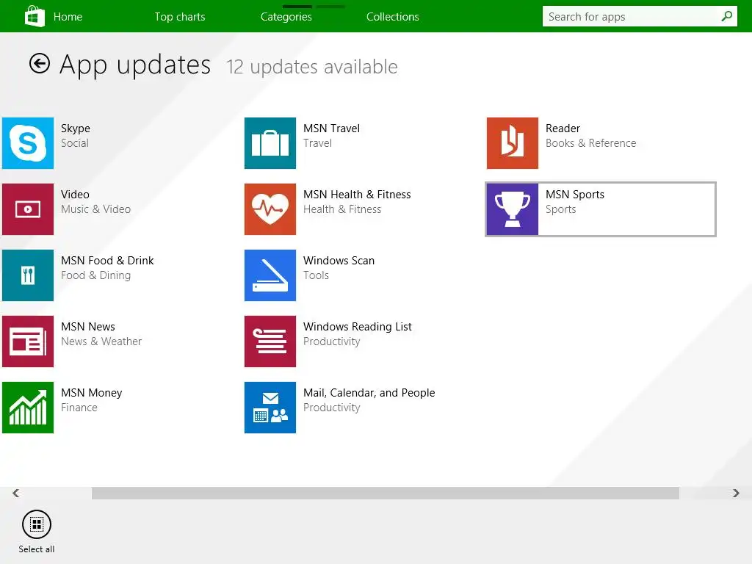The height and width of the screenshot is (564, 752).
Task: Click the Music & Video category label
Action: click(95, 209)
